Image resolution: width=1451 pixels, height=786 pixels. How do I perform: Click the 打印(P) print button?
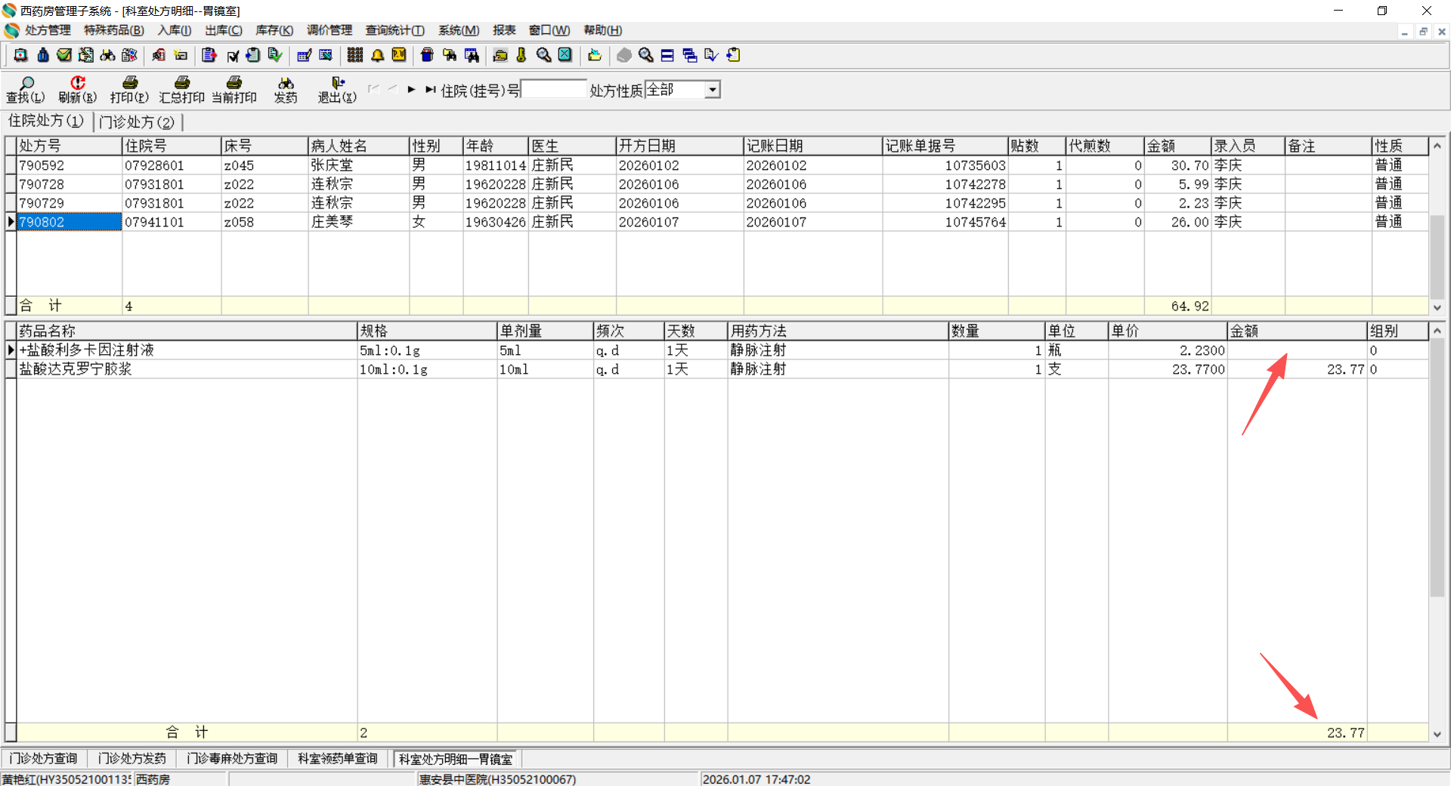point(129,89)
